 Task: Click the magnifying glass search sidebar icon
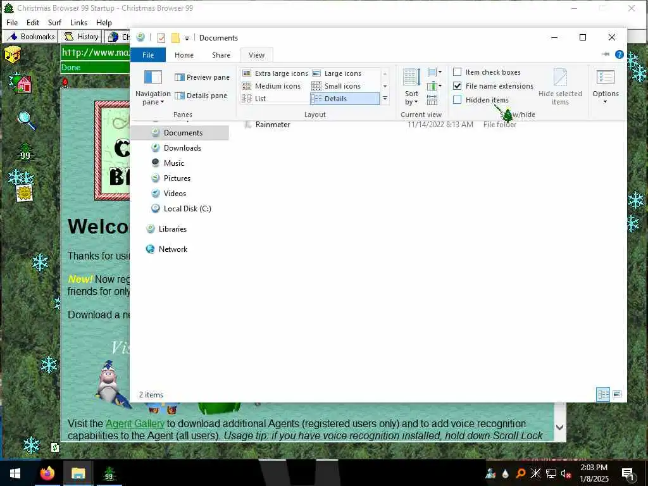(x=27, y=121)
